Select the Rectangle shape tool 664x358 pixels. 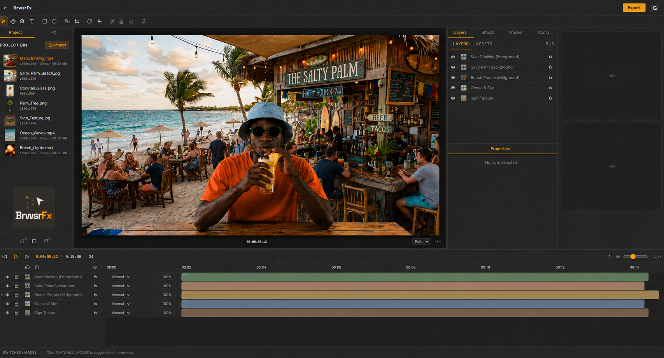click(45, 21)
